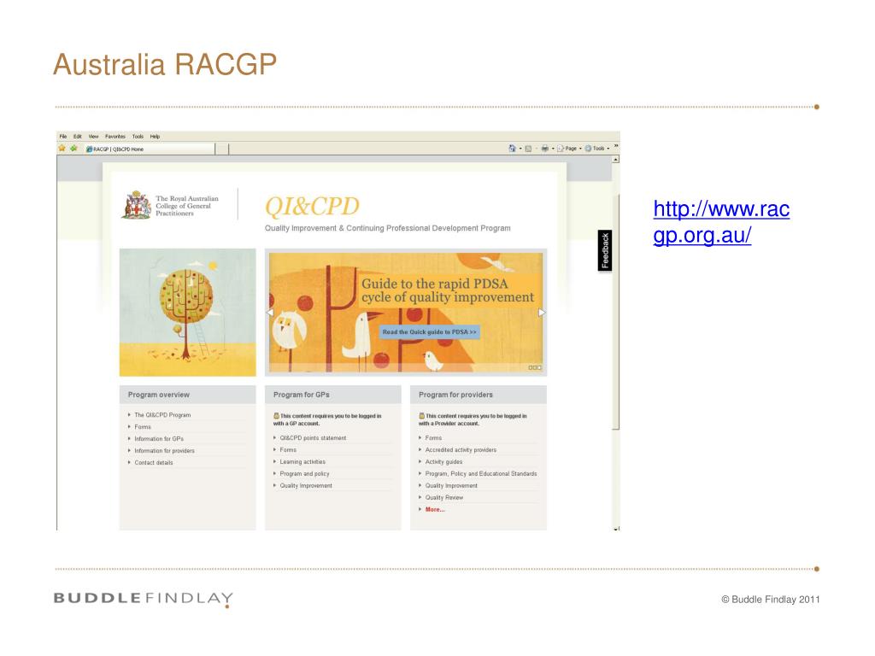Click Read the Quick guide to PDSA
Screen dimensions: 875x656
[429, 332]
